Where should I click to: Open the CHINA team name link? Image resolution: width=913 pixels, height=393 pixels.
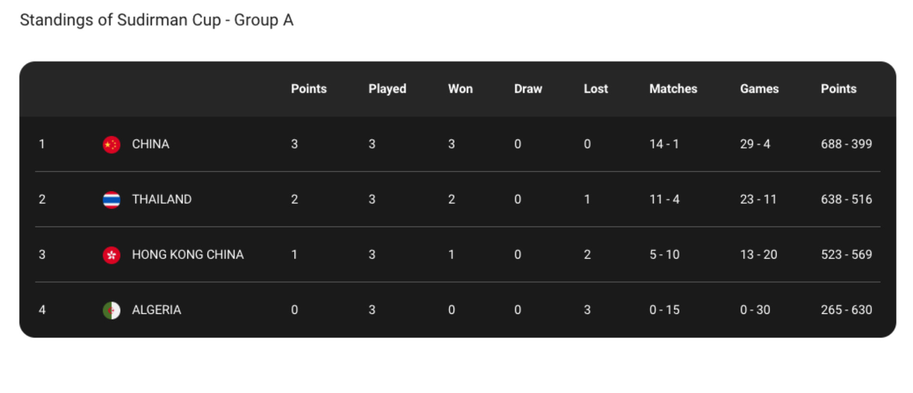pyautogui.click(x=150, y=144)
